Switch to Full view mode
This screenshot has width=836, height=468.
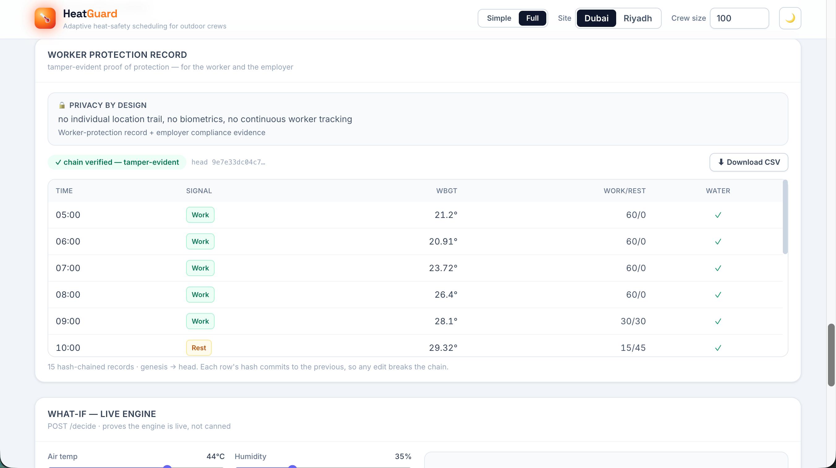pos(532,18)
